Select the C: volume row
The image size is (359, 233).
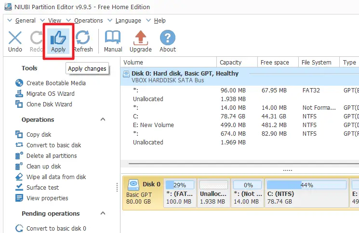(239, 116)
